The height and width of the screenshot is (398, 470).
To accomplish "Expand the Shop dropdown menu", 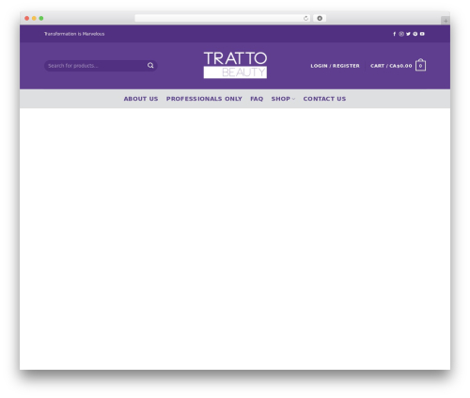I will pos(283,99).
